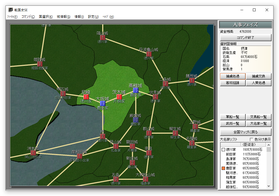
Task: Click the 篠山城 castle marker
Action: point(103,38)
